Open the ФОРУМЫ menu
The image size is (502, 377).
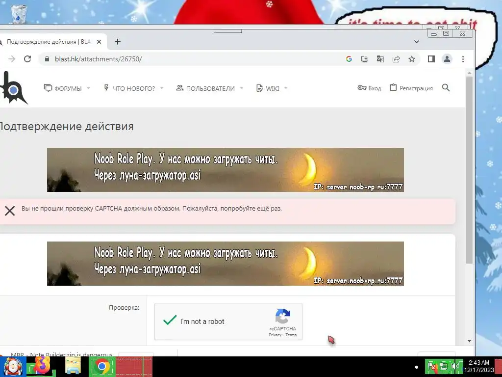(63, 88)
